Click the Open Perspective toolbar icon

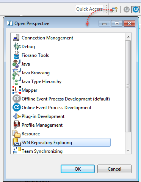coord(115,9)
